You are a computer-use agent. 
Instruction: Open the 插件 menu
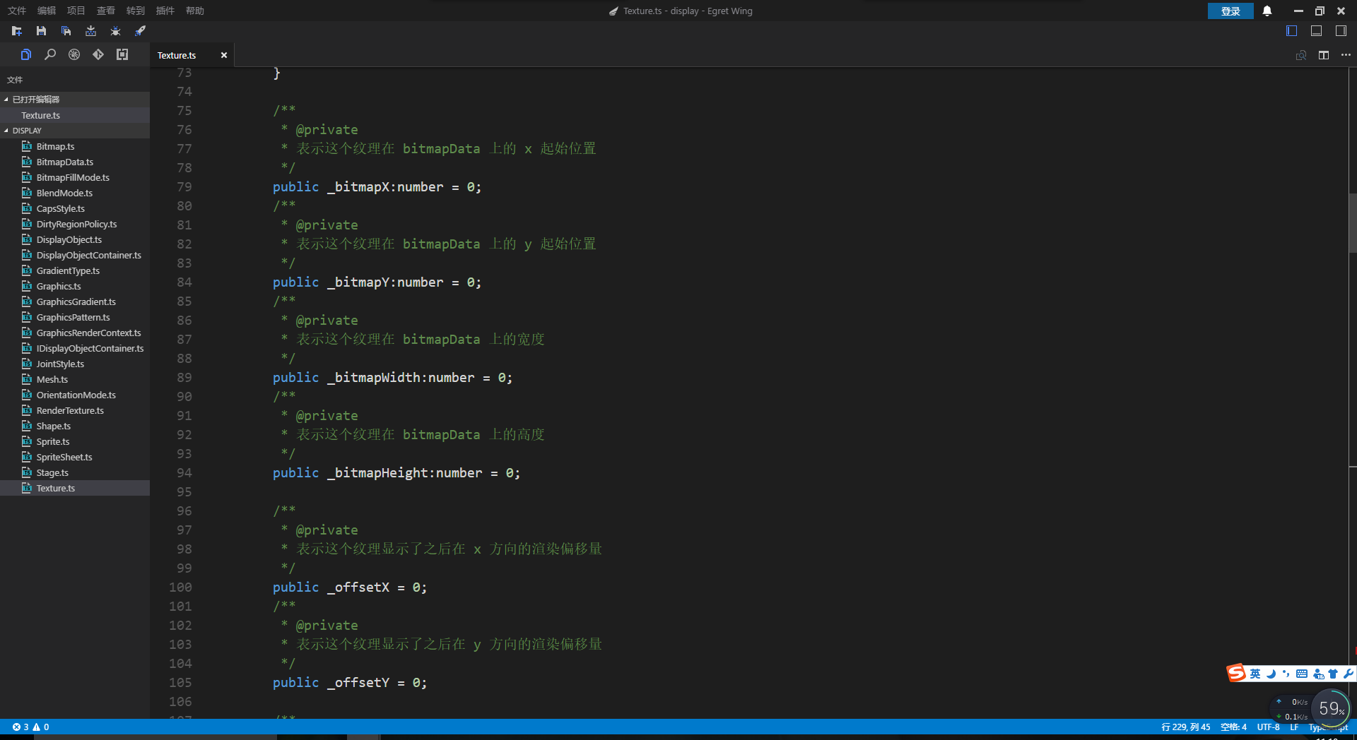point(165,11)
